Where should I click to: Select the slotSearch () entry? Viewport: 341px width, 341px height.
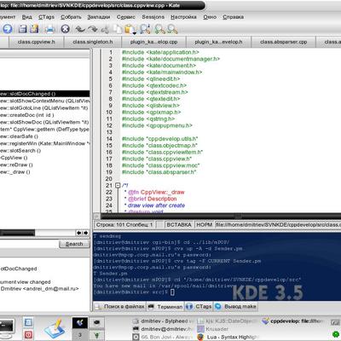tap(44, 151)
